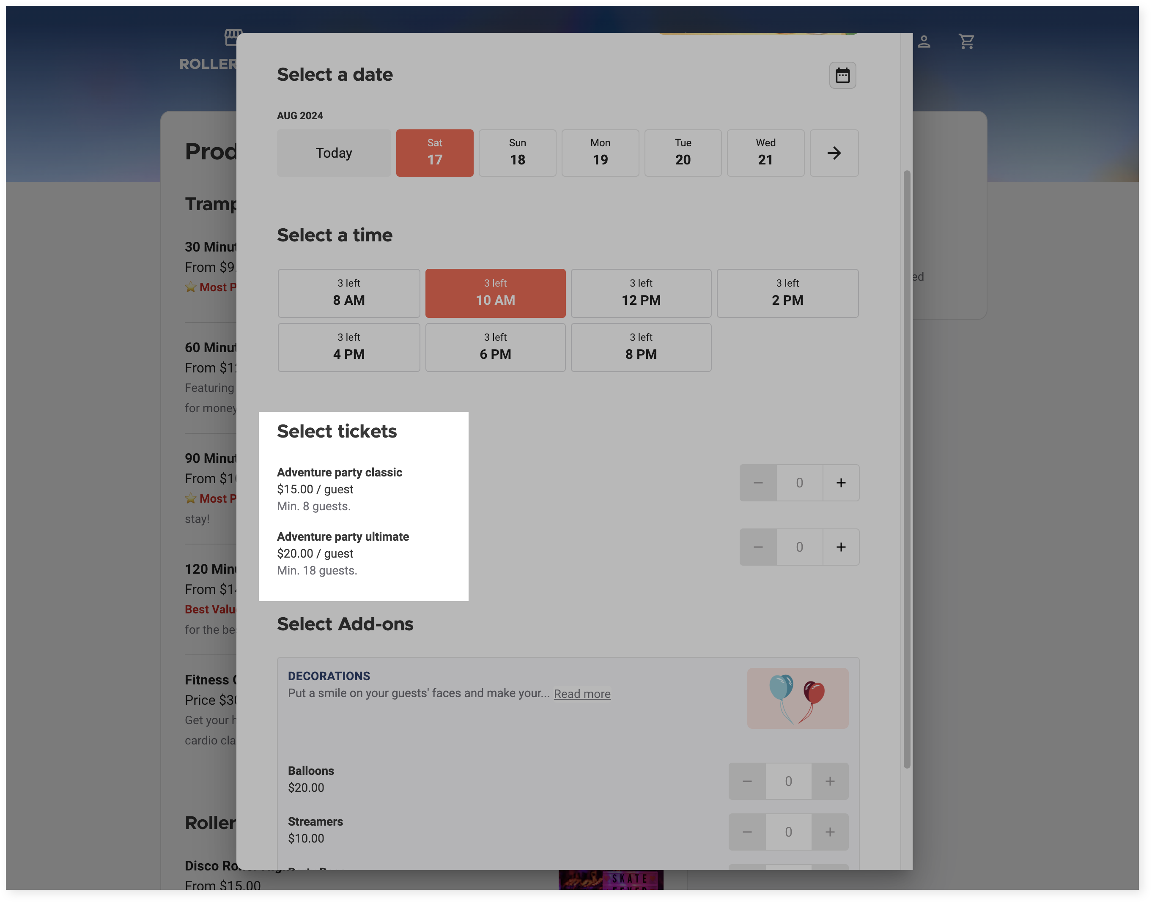Viewport: 1152px width, 903px height.
Task: Select the 8 AM time slot
Action: [x=348, y=293]
